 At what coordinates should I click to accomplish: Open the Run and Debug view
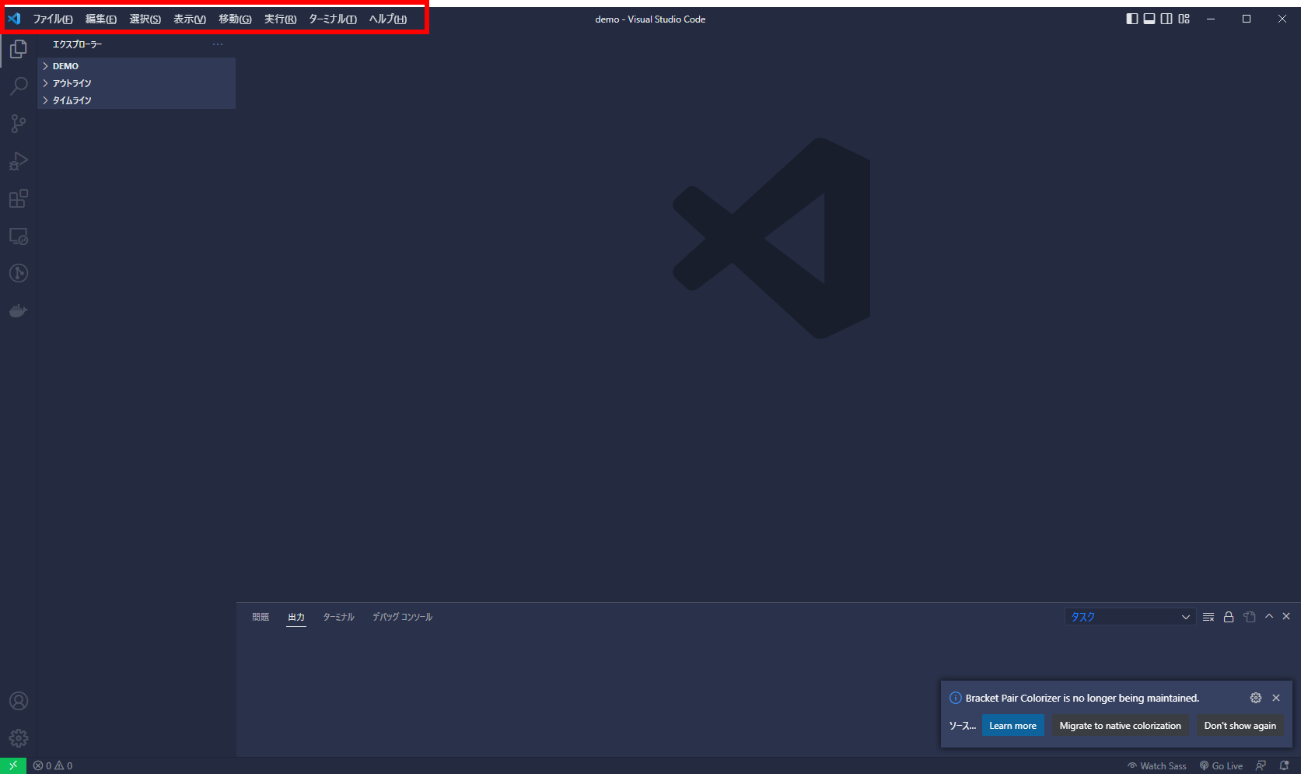coord(18,161)
